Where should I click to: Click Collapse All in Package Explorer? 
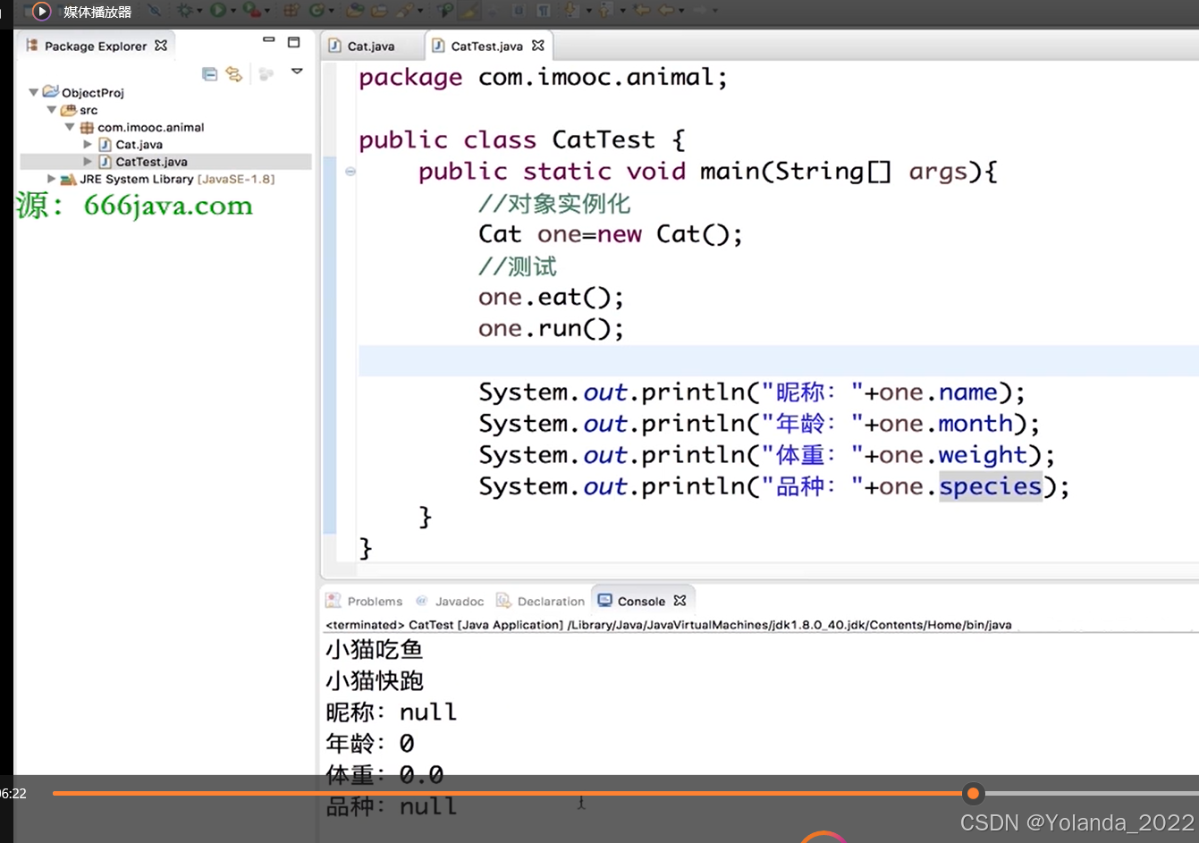[210, 74]
